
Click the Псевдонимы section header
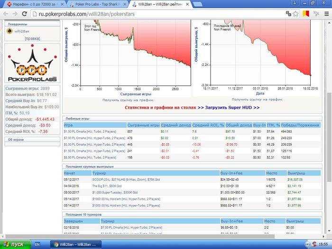click(x=32, y=24)
